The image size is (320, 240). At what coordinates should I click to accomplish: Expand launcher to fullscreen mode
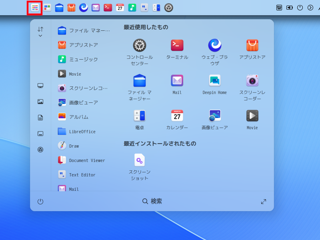tap(264, 202)
